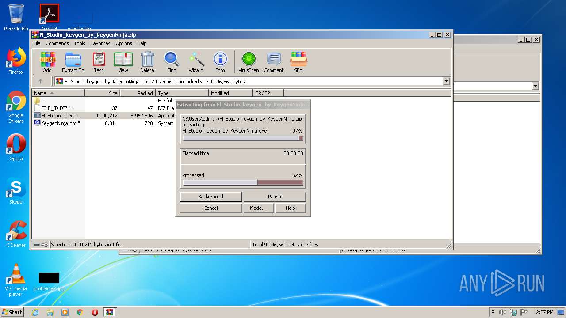Open the Options menu
Screen dimensions: 566x318
point(124,43)
